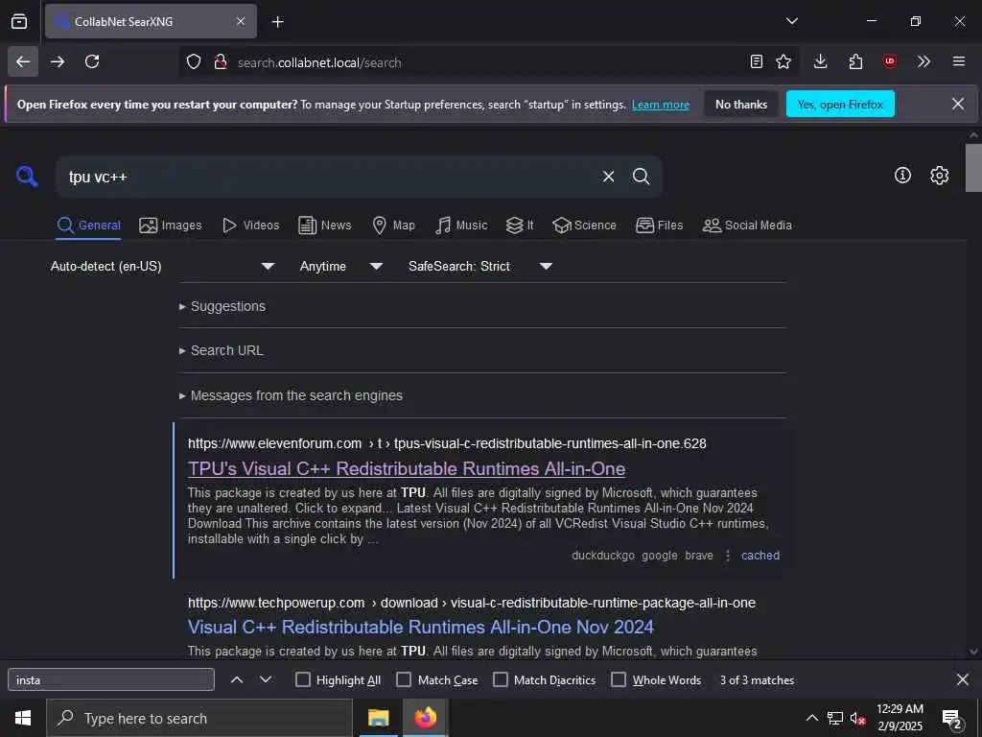Screen dimensions: 982x737
Task: Switch to the Videos tab
Action: coord(250,226)
